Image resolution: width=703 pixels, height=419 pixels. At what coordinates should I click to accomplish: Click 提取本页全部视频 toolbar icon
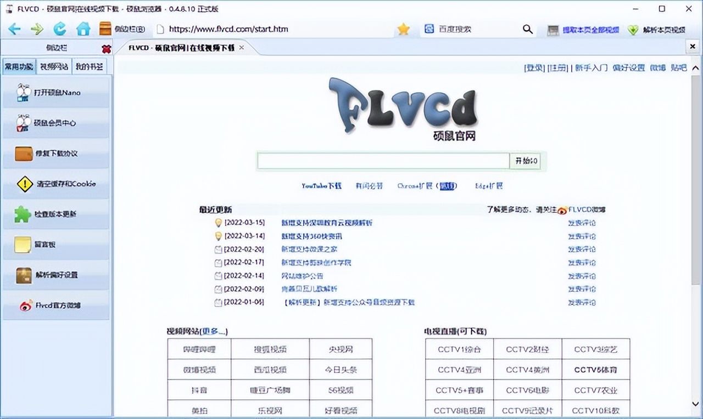(584, 30)
